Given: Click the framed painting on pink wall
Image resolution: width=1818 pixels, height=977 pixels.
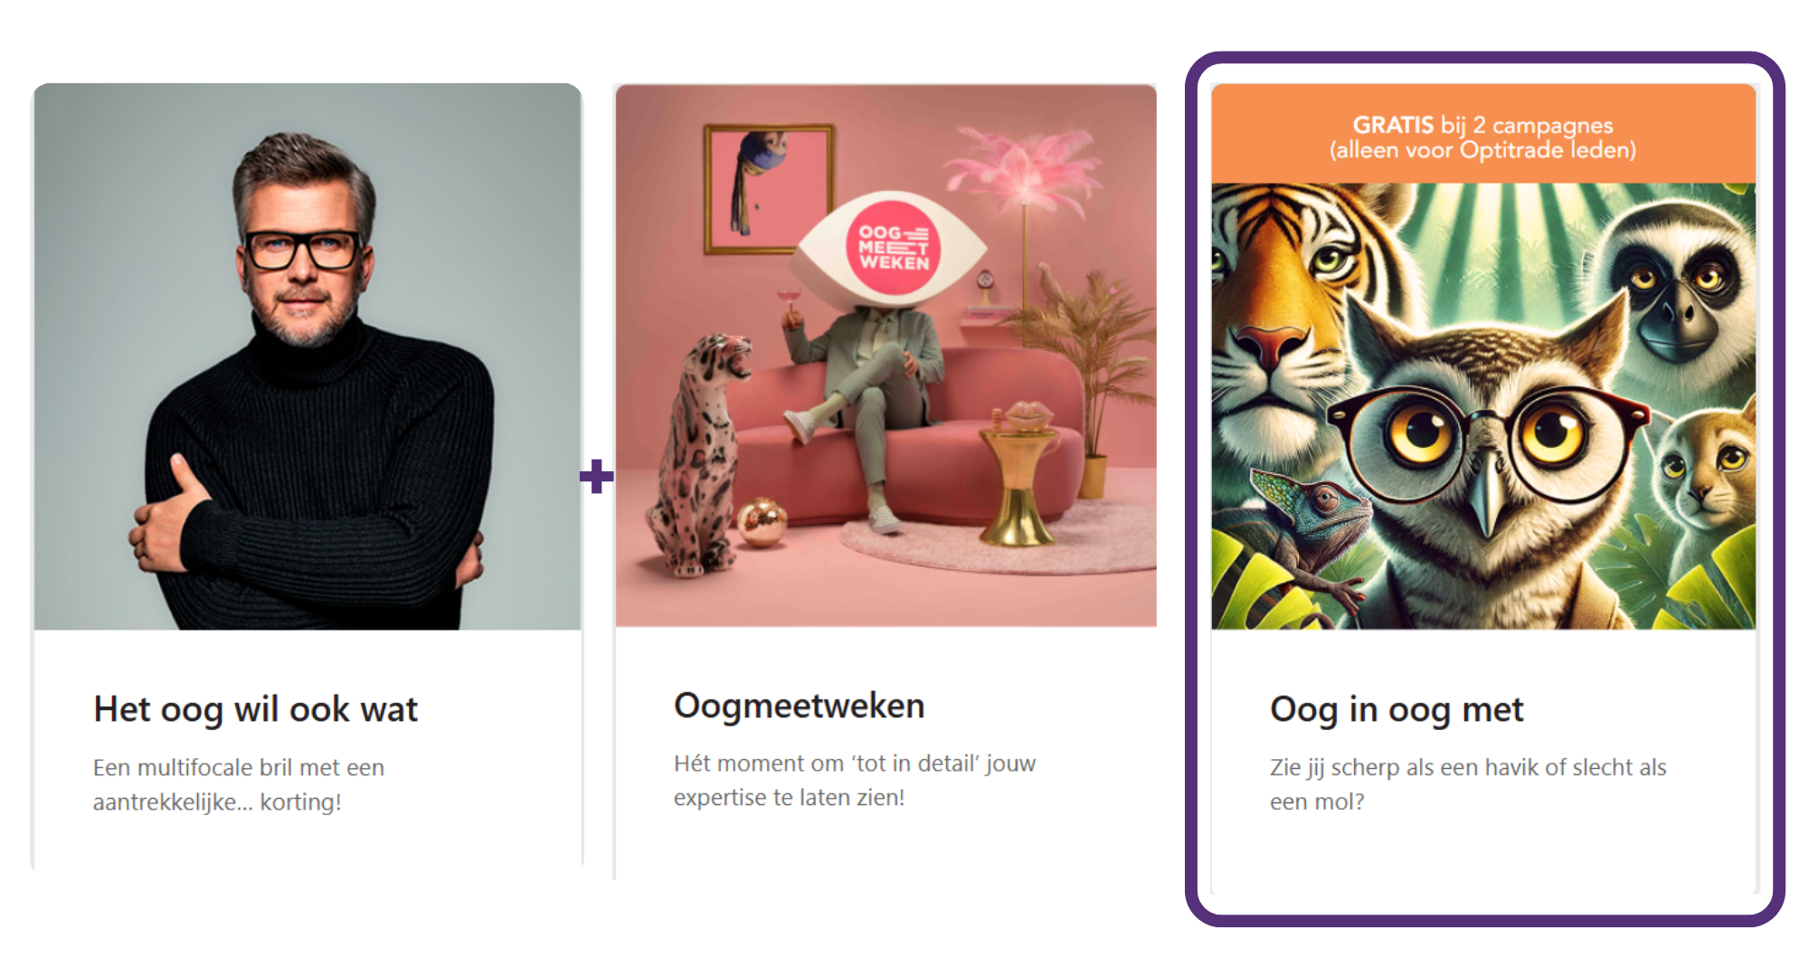Looking at the screenshot, I should tap(769, 188).
